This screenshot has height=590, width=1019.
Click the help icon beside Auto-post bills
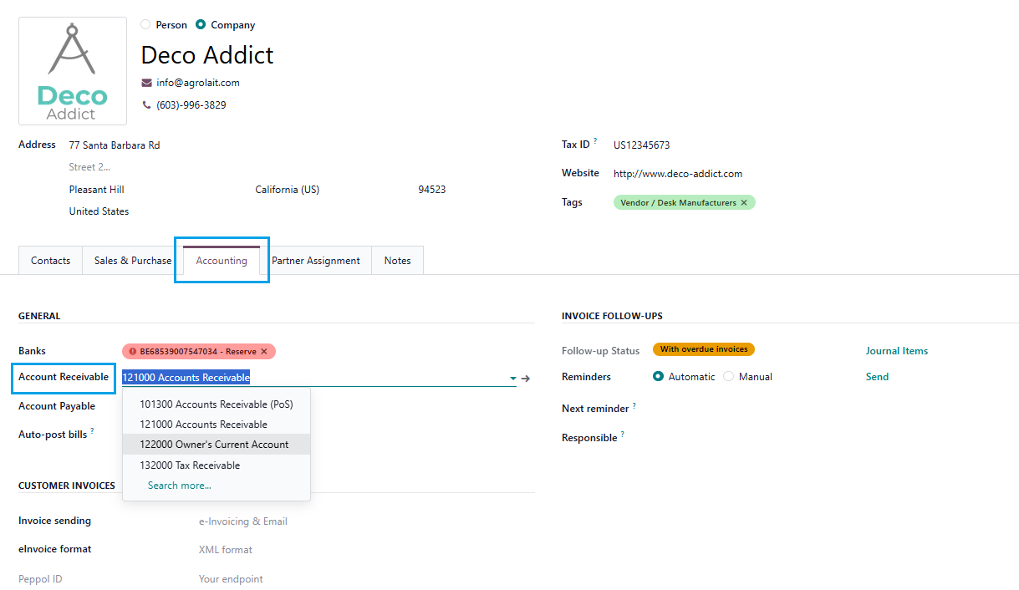coord(92,432)
